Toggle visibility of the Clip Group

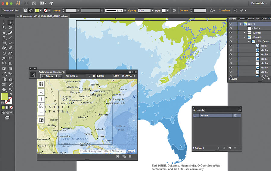(x=231, y=41)
